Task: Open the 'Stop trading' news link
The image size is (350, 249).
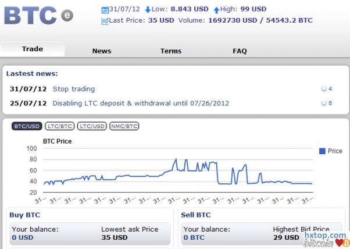Action: pos(73,89)
